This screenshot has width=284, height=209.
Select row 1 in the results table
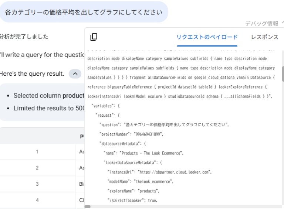pos(37,151)
